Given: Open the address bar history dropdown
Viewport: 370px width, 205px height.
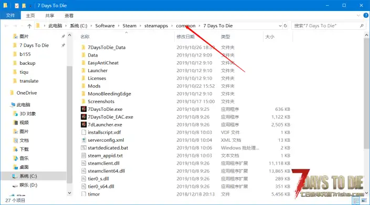Looking at the screenshot, I should point(280,26).
